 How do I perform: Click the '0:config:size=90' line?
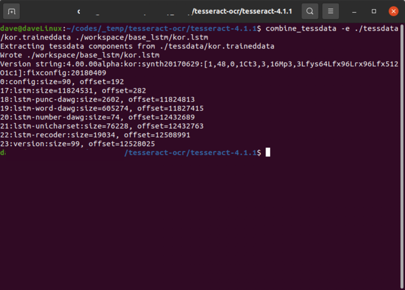[62, 82]
